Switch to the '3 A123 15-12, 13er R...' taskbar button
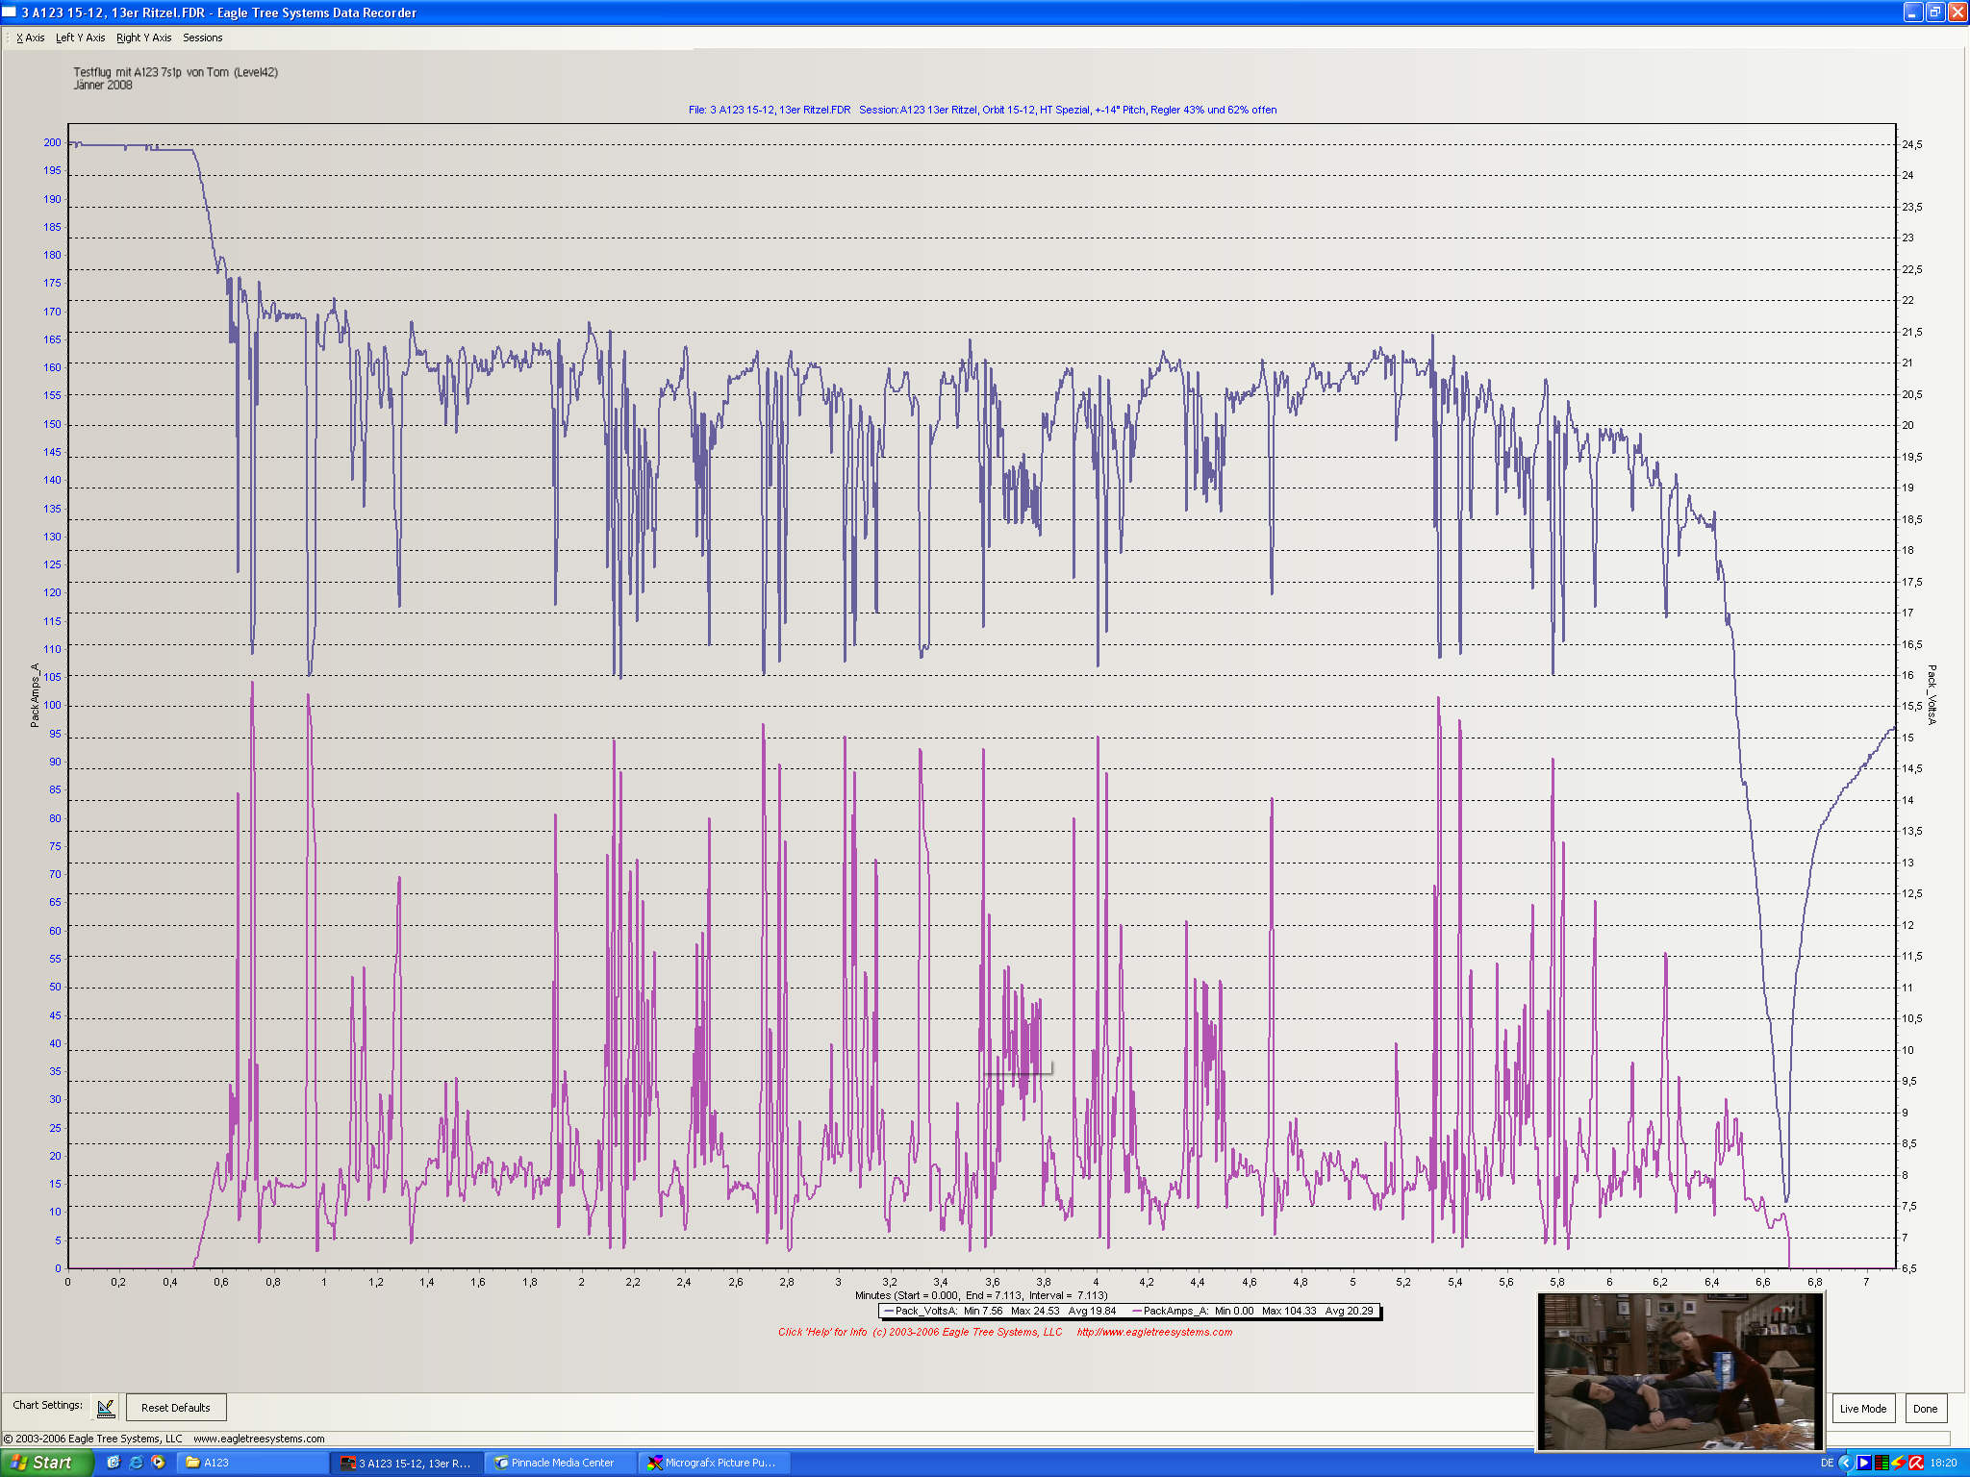Screen dimensions: 1970x1477 [x=407, y=1463]
